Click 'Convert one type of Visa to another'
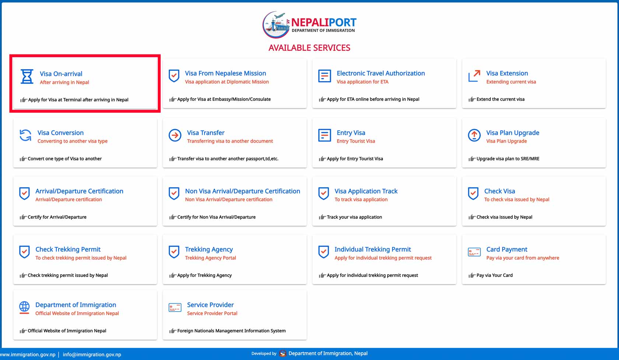This screenshot has height=360, width=619. pyautogui.click(x=64, y=159)
